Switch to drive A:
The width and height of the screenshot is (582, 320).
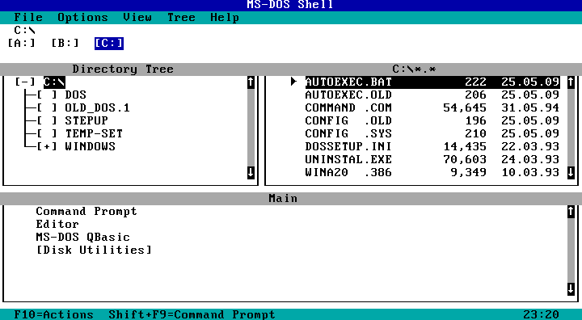tap(22, 44)
